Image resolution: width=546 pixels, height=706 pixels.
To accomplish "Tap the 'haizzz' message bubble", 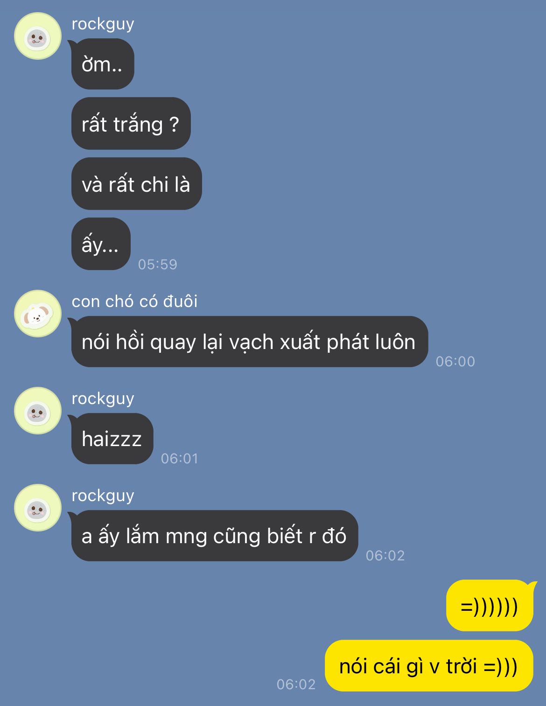I will coord(112,439).
